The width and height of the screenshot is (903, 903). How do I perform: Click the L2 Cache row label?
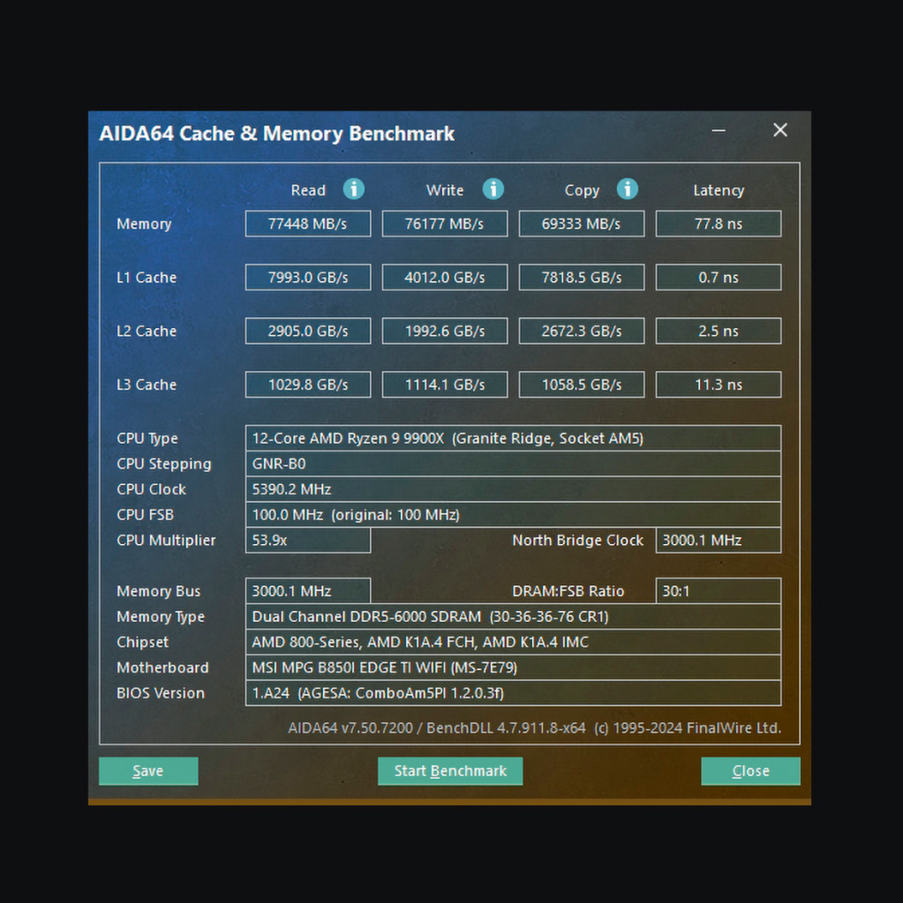pyautogui.click(x=147, y=331)
